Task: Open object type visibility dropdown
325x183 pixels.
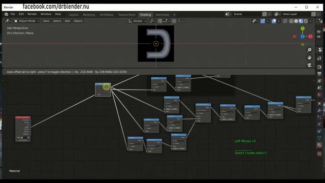Action: click(x=255, y=21)
